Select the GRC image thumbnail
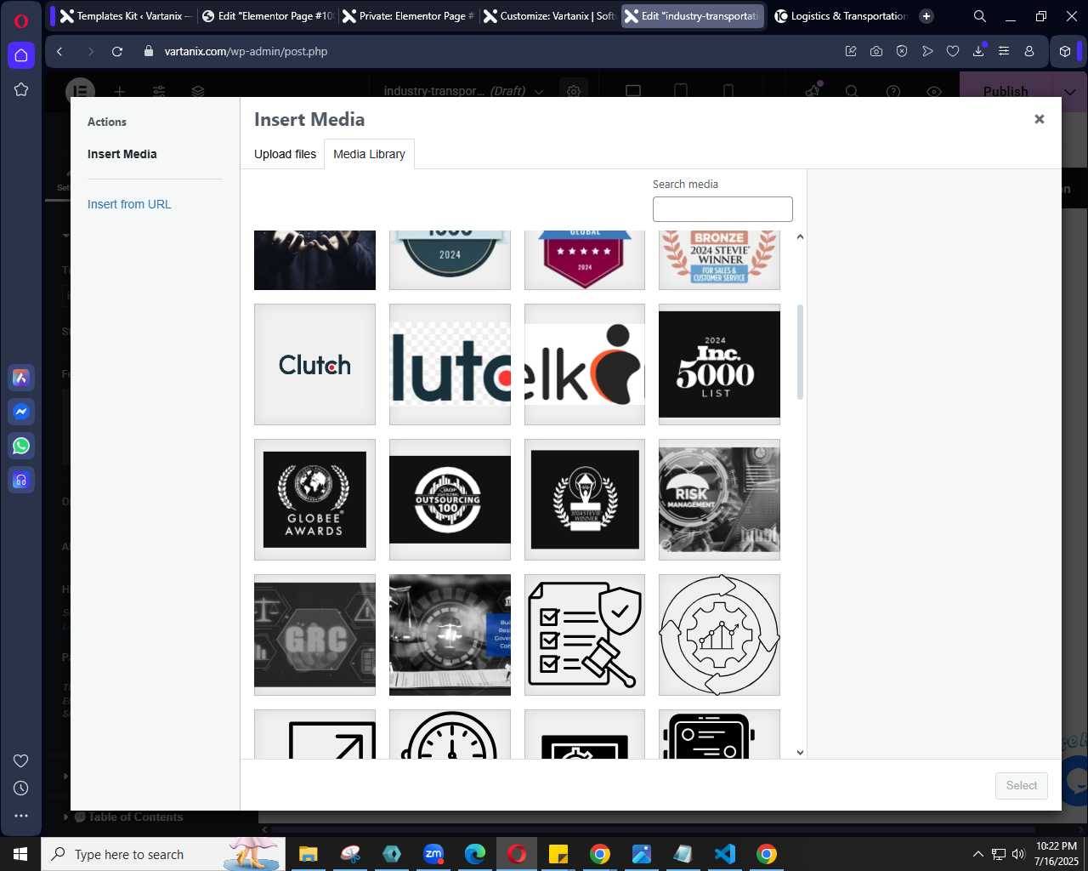 (314, 635)
